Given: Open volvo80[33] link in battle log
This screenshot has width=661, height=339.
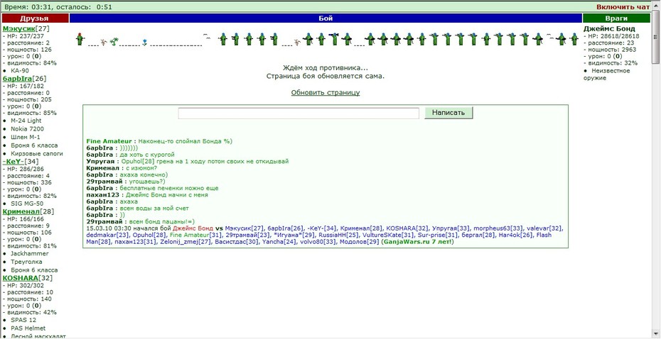Looking at the screenshot, I should [318, 243].
